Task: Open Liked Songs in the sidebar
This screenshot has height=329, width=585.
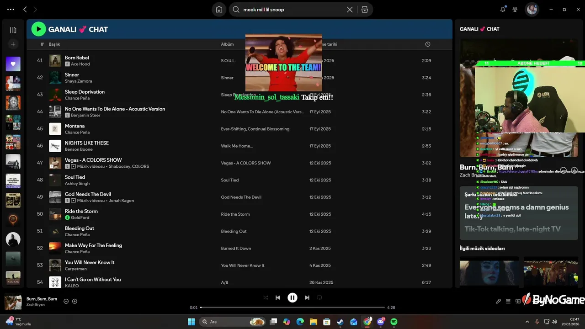Action: (x=13, y=64)
